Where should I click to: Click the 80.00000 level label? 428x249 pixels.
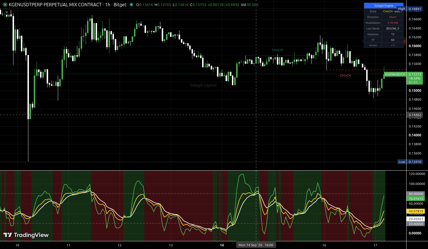416,194
